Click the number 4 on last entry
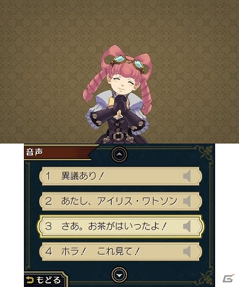239x287 pixels. click(x=48, y=252)
